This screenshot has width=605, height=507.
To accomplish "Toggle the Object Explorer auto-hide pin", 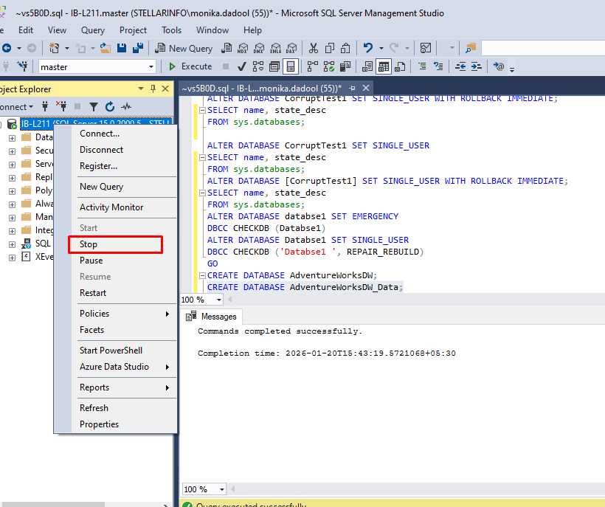I will click(152, 88).
